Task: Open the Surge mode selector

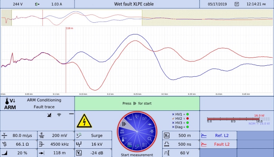Action: click(93, 135)
